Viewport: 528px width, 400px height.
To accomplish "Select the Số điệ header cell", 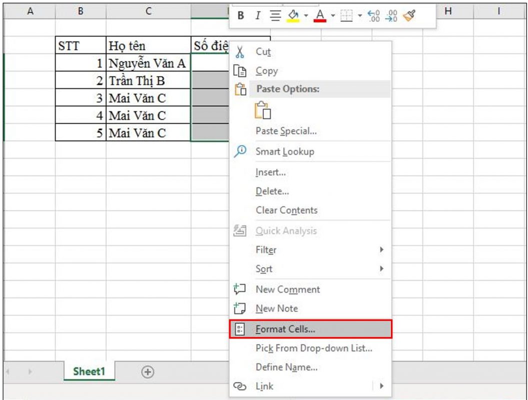I will click(x=210, y=45).
